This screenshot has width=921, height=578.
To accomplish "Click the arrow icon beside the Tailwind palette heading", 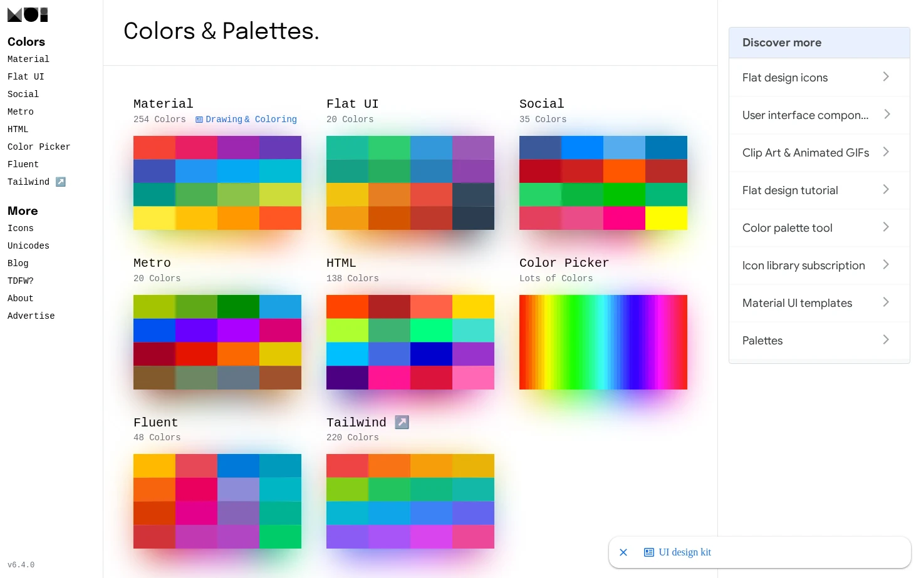I will (x=402, y=422).
